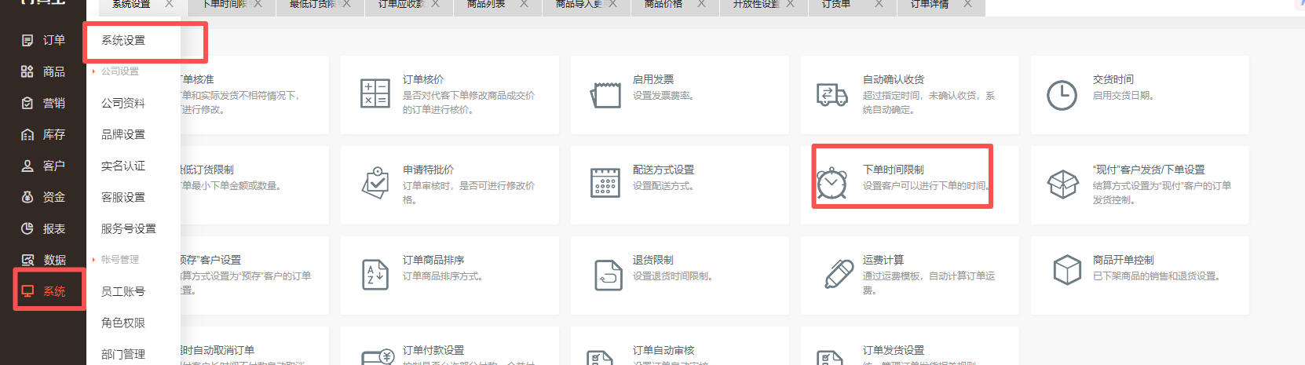This screenshot has width=1305, height=365.
Task: Open the 报表 section in sidebar
Action: click(43, 228)
